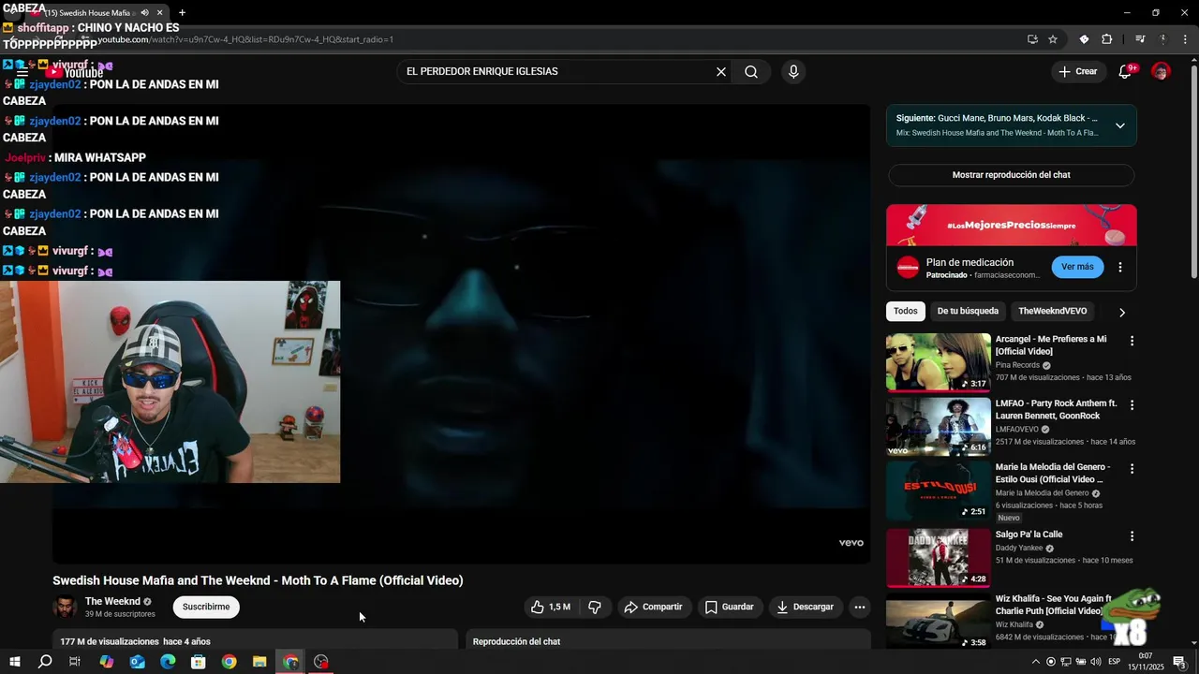Open The Weeknd channel avatar

65,608
